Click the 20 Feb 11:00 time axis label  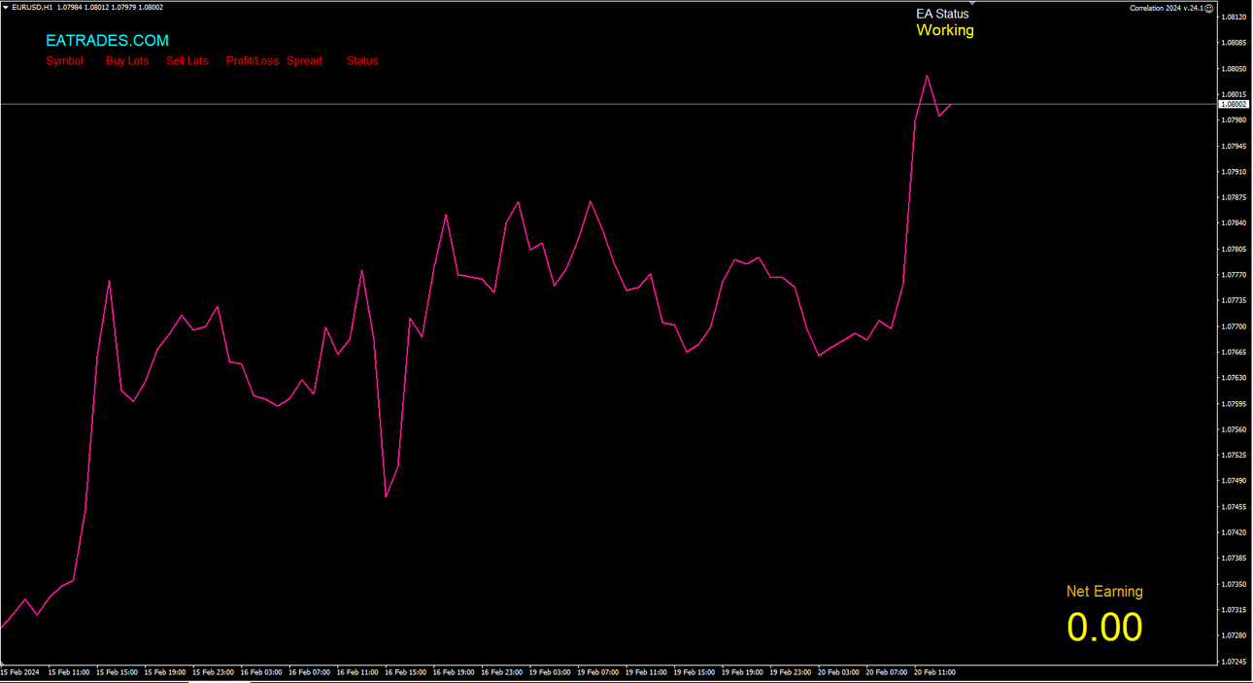coord(934,672)
